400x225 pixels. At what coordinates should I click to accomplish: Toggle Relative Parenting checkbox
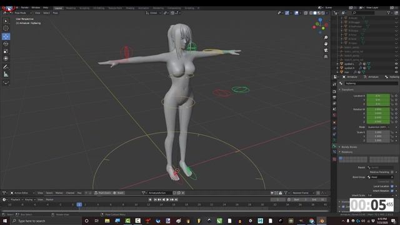pos(392,172)
